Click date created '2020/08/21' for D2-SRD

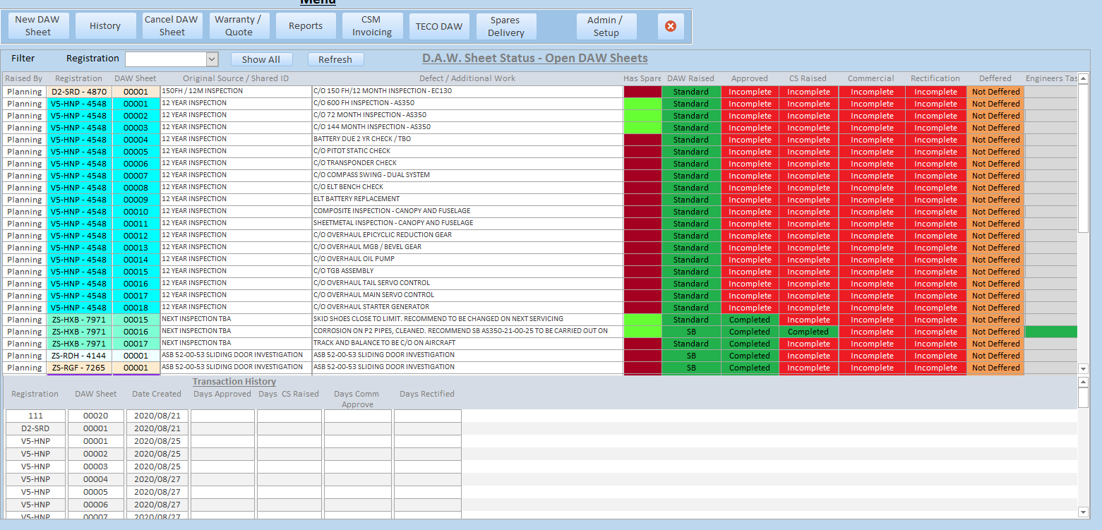(157, 428)
